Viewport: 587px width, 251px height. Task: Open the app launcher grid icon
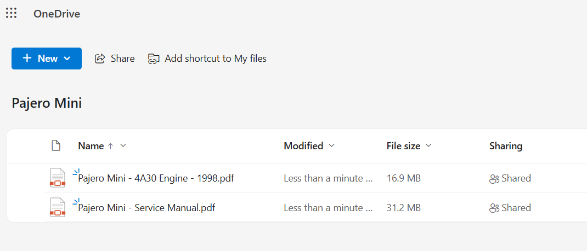click(11, 14)
